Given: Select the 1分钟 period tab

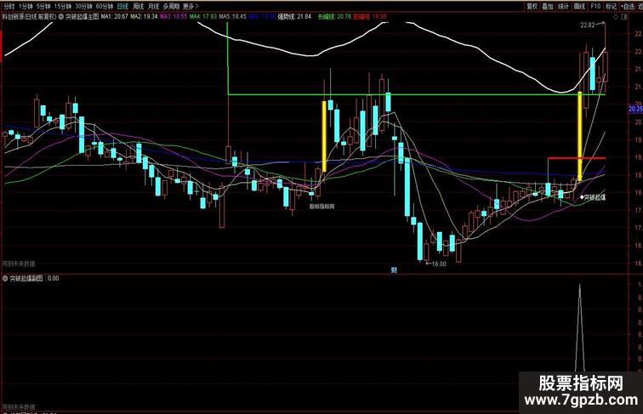Looking at the screenshot, I should [25, 6].
